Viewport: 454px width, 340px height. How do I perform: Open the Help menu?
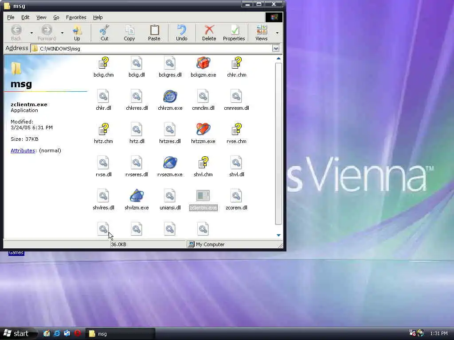pyautogui.click(x=98, y=17)
